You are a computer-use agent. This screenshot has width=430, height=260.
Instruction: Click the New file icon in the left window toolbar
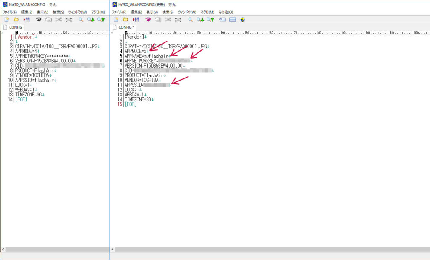click(7, 19)
